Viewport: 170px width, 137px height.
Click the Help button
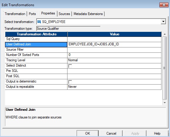point(157,133)
